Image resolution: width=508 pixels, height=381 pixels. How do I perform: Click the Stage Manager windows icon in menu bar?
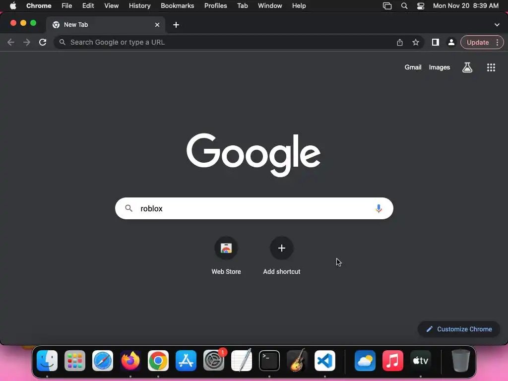(x=387, y=6)
